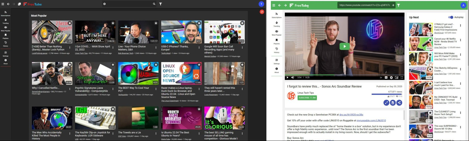Open Linus Tech Tips channel avatar

pos(291,96)
